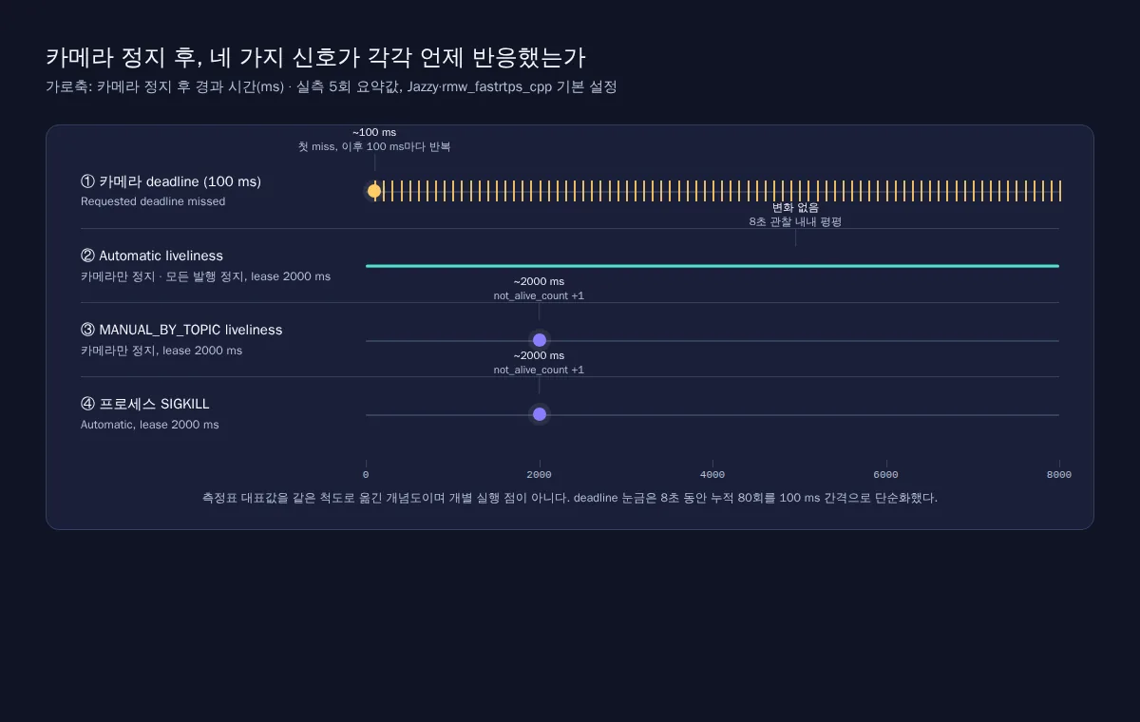This screenshot has width=1140, height=722.
Task: Click the footnote starting with 측정표 대표값을
Action: pos(570,498)
